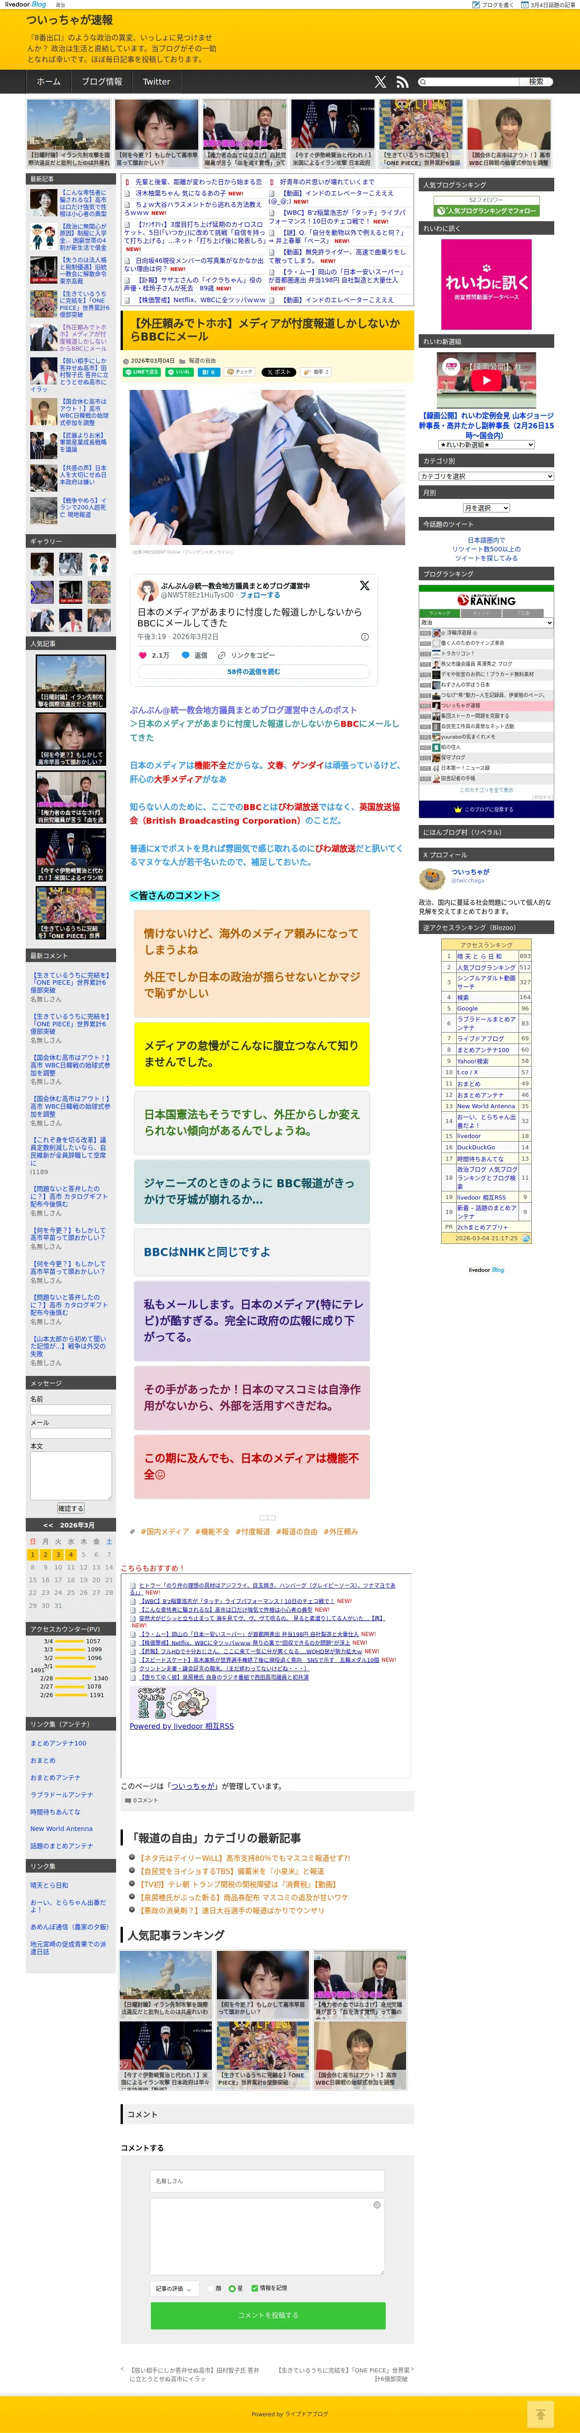Open 'まとめアンテナ100' link in リンク集

pos(58,1743)
